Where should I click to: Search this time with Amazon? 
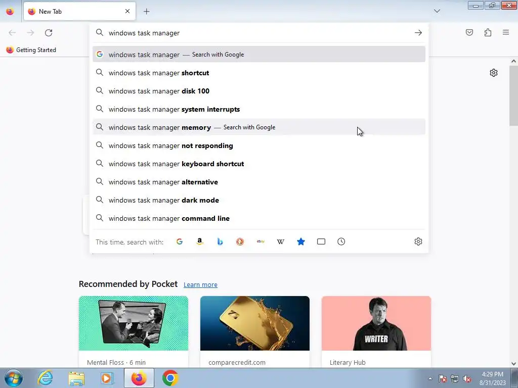[199, 241]
